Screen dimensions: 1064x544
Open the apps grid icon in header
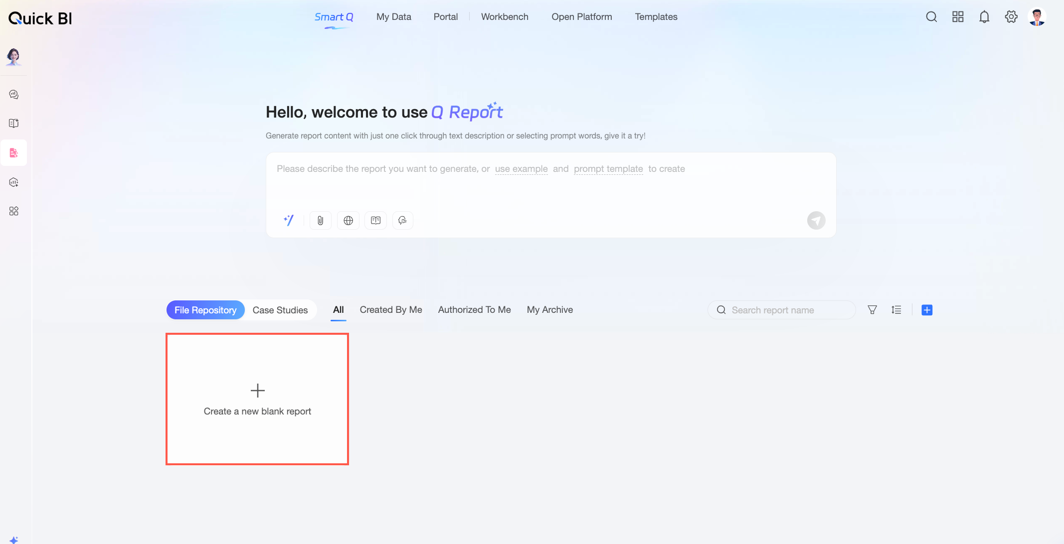coord(958,17)
